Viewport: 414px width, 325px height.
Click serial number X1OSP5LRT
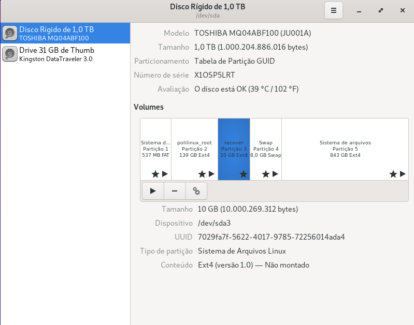215,75
